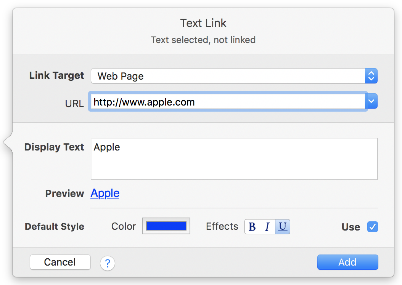402x285 pixels.
Task: Expand the URL history dropdown arrow
Action: pyautogui.click(x=371, y=101)
